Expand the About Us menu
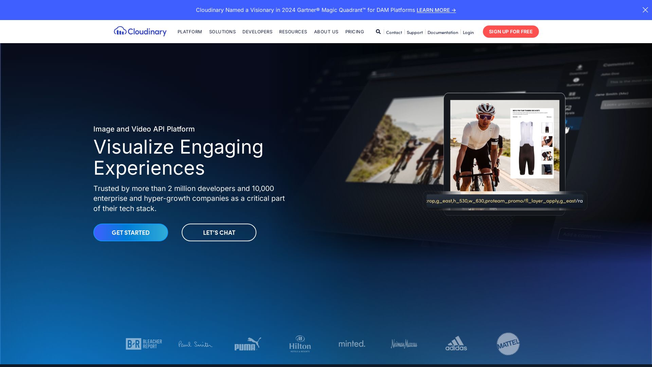This screenshot has height=367, width=652. [326, 32]
